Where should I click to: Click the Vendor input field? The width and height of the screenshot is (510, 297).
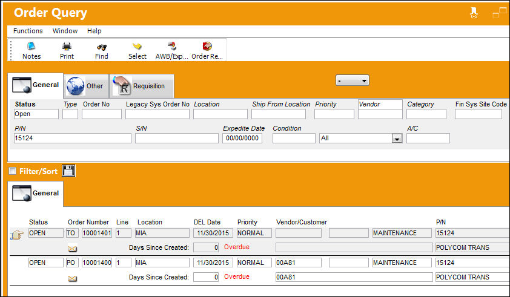point(380,114)
